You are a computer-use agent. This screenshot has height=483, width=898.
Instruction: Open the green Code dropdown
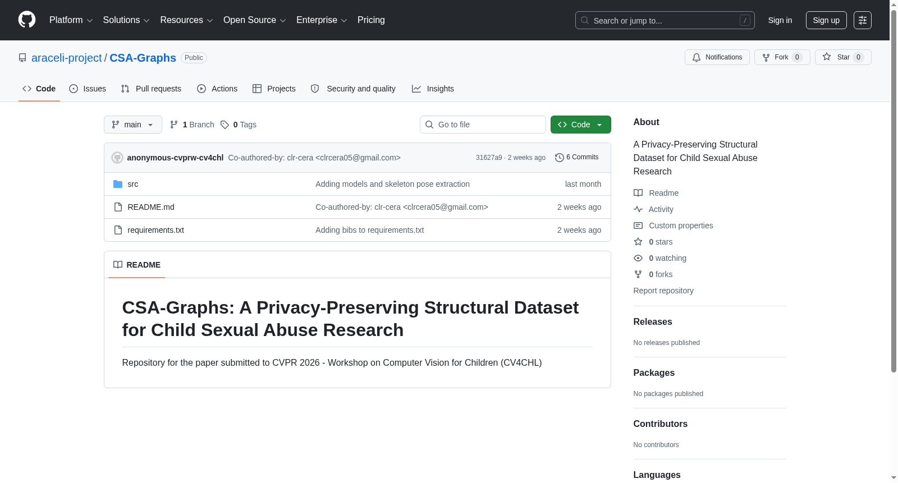tap(581, 125)
